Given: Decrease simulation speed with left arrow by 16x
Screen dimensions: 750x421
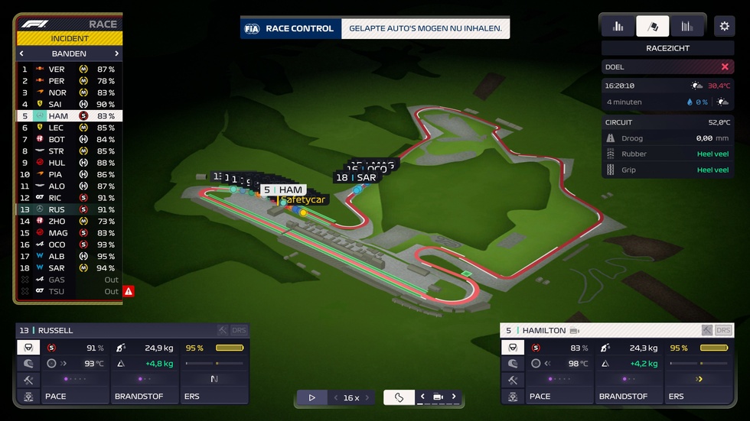Looking at the screenshot, I should click(336, 397).
